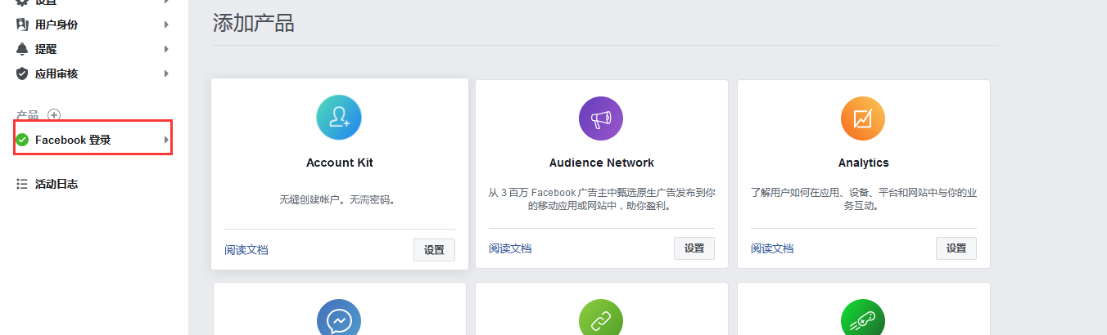Select Facebook 登录 in the sidebar
This screenshot has height=335, width=1107.
73,140
